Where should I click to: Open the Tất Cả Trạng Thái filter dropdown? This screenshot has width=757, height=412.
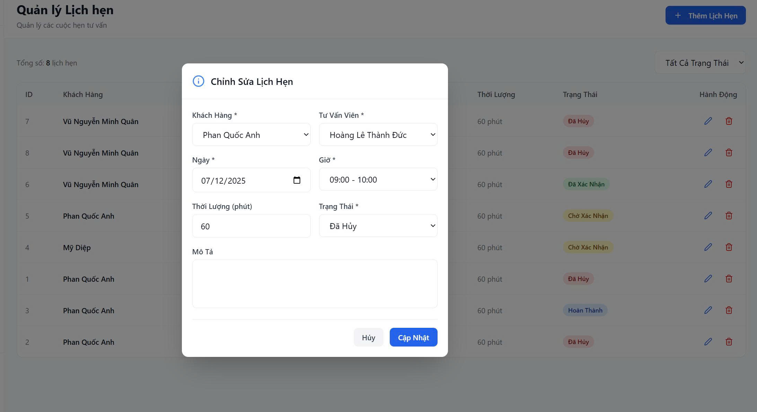pyautogui.click(x=700, y=63)
